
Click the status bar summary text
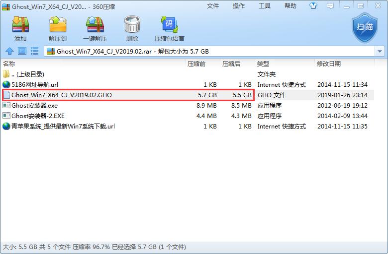pyautogui.click(x=95, y=247)
